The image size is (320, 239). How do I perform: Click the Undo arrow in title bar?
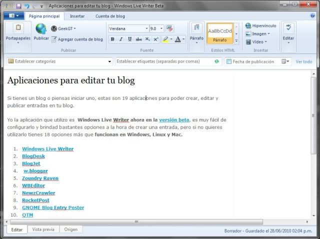pos(27,6)
